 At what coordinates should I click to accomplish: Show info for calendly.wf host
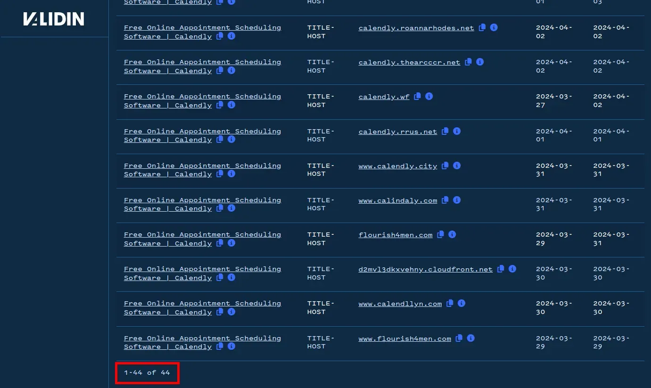click(x=429, y=96)
